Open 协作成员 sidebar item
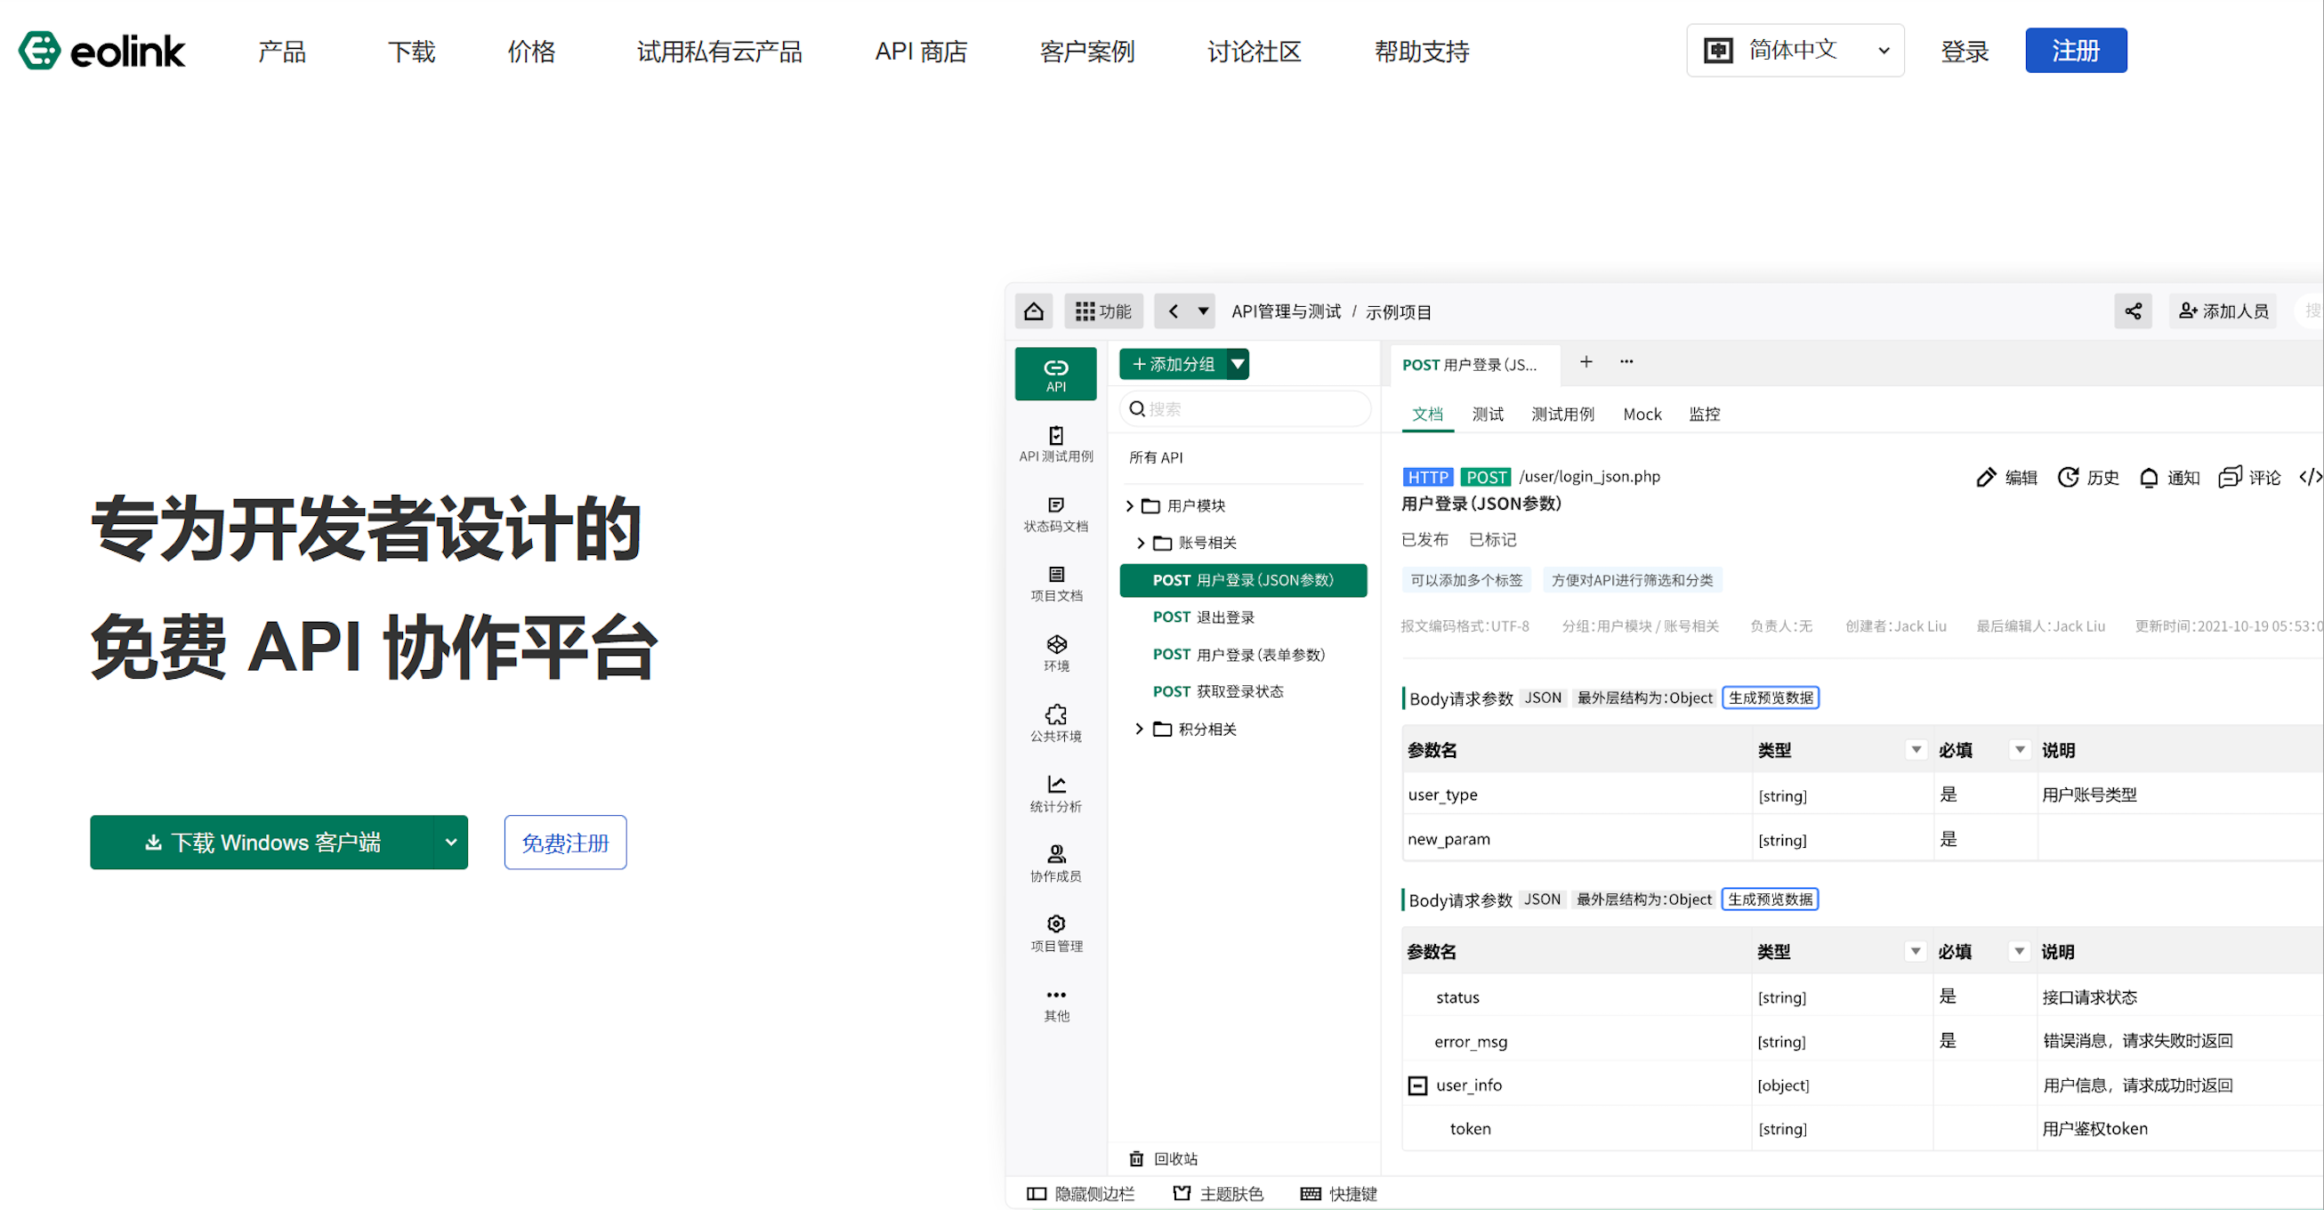 1055,865
